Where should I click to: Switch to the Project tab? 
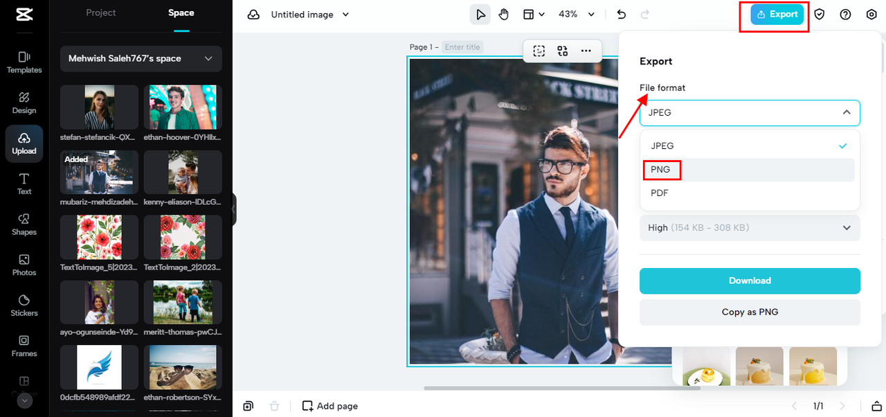tap(101, 12)
